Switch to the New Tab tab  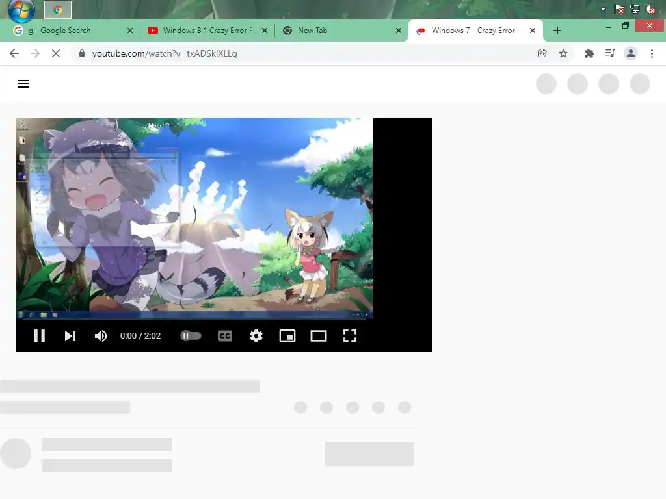(x=342, y=31)
